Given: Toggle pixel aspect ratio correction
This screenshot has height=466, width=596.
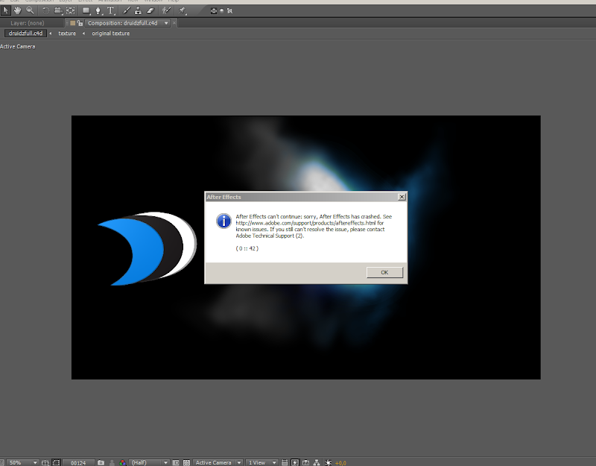Looking at the screenshot, I should [285, 462].
